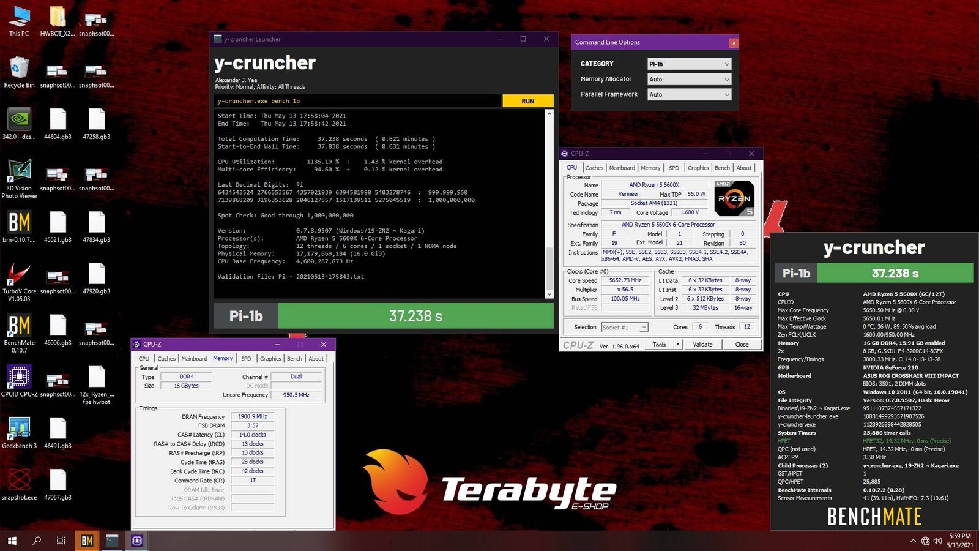The image size is (979, 551).
Task: Select the SPD tab in the CPU-Z memory window
Action: pyautogui.click(x=246, y=359)
